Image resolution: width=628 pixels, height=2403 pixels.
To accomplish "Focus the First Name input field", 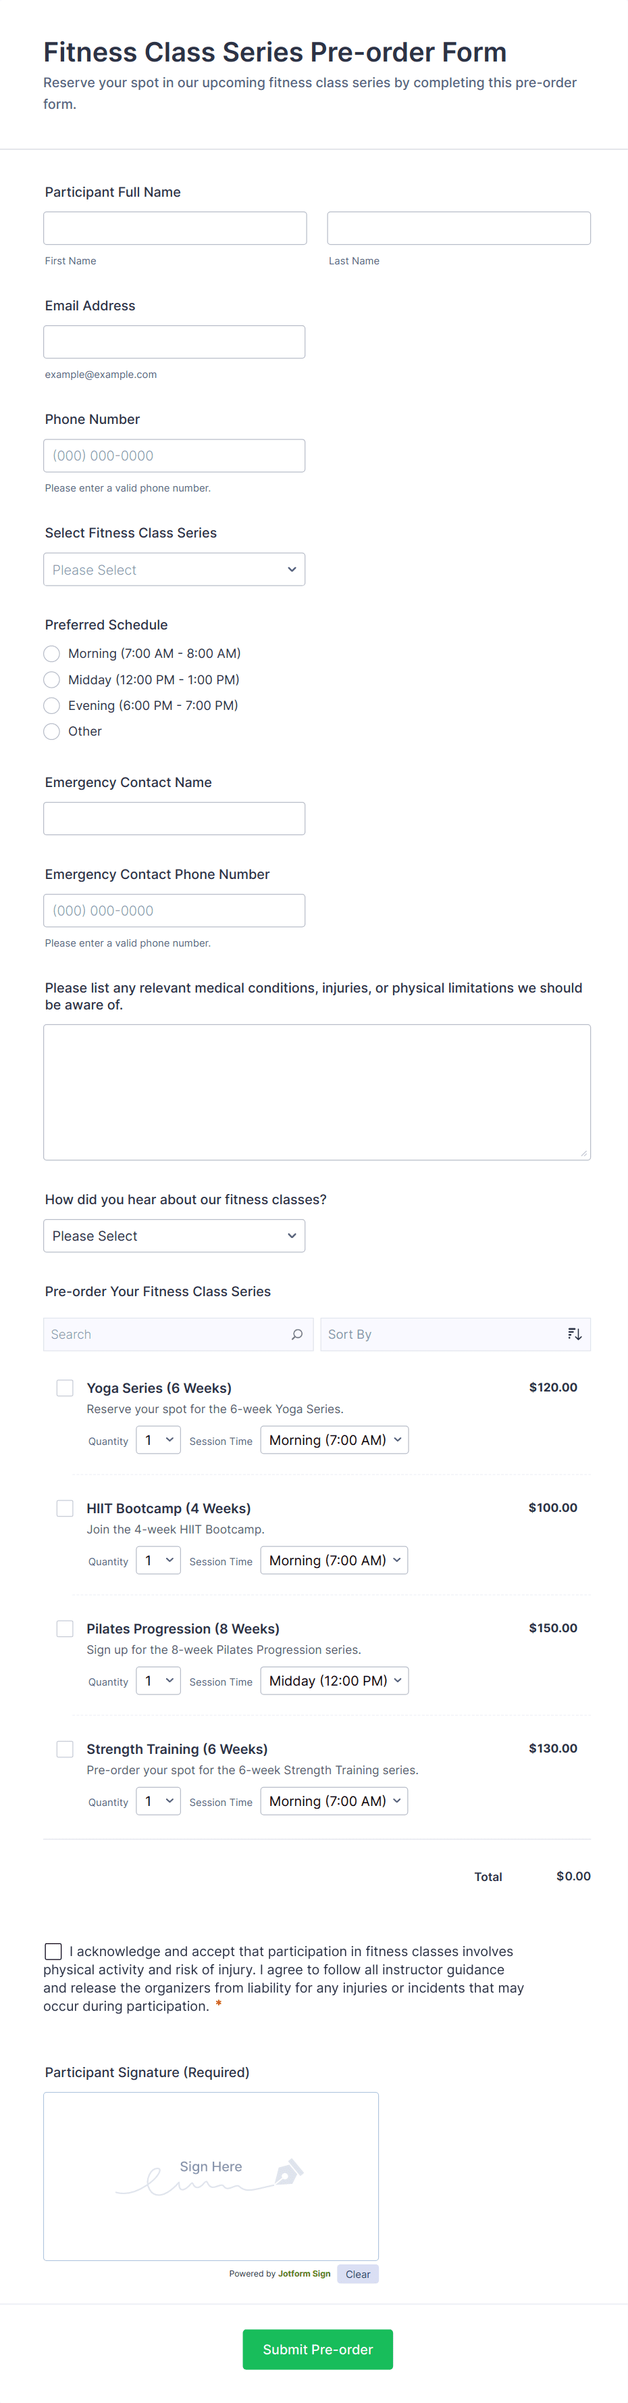I will pyautogui.click(x=175, y=229).
